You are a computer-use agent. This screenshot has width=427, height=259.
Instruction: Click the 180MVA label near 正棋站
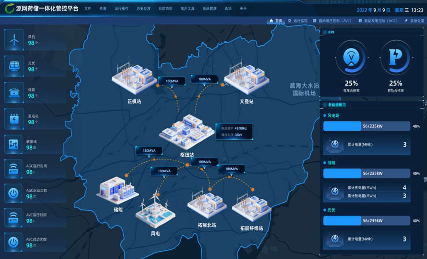tap(172, 81)
